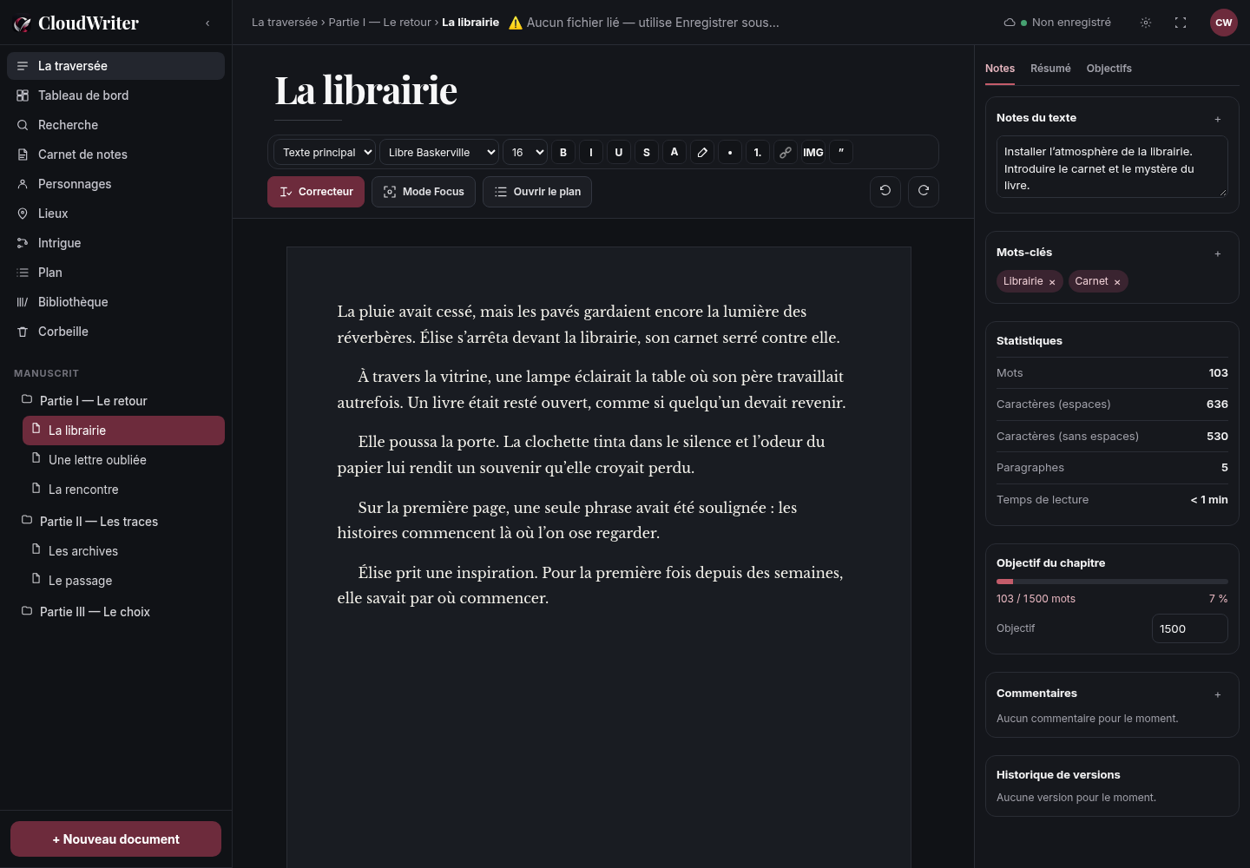Insert an image with IMG button
Image resolution: width=1250 pixels, height=868 pixels.
pos(813,153)
